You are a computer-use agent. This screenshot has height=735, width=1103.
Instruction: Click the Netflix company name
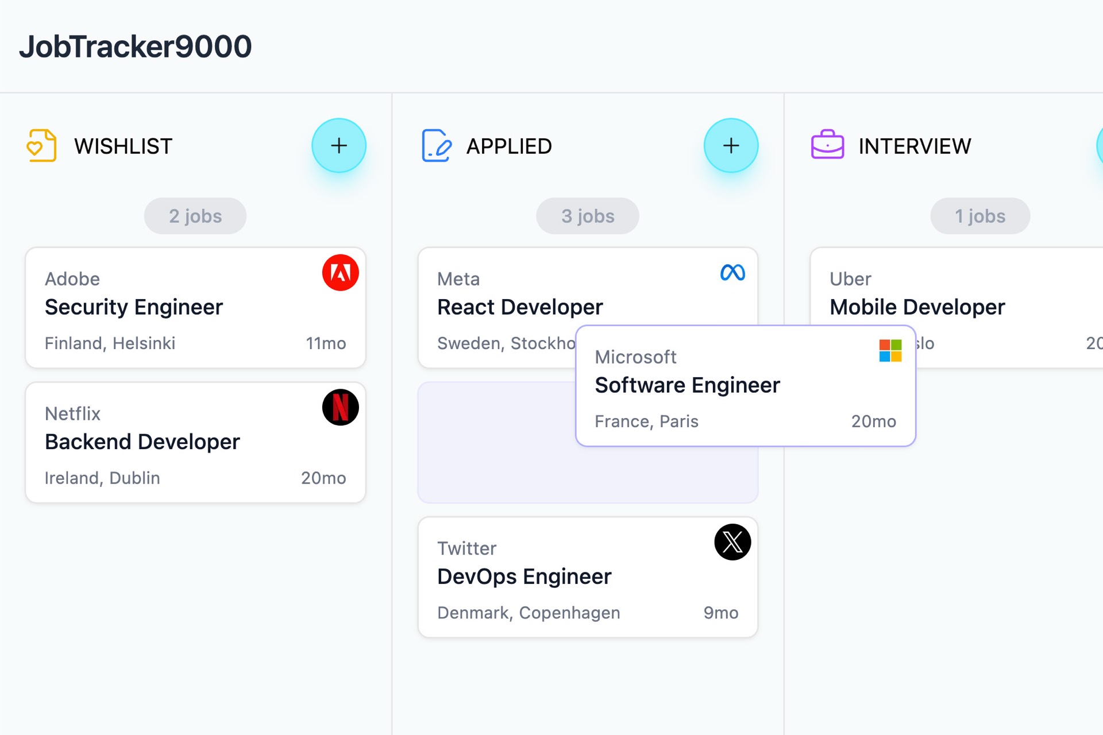point(72,414)
